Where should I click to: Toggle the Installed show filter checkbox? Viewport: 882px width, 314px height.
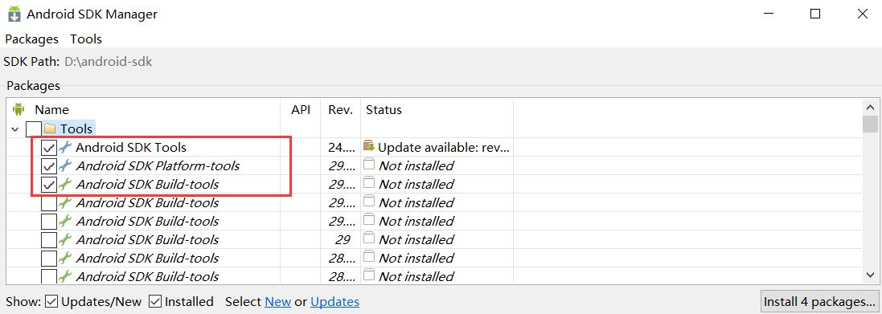155,302
